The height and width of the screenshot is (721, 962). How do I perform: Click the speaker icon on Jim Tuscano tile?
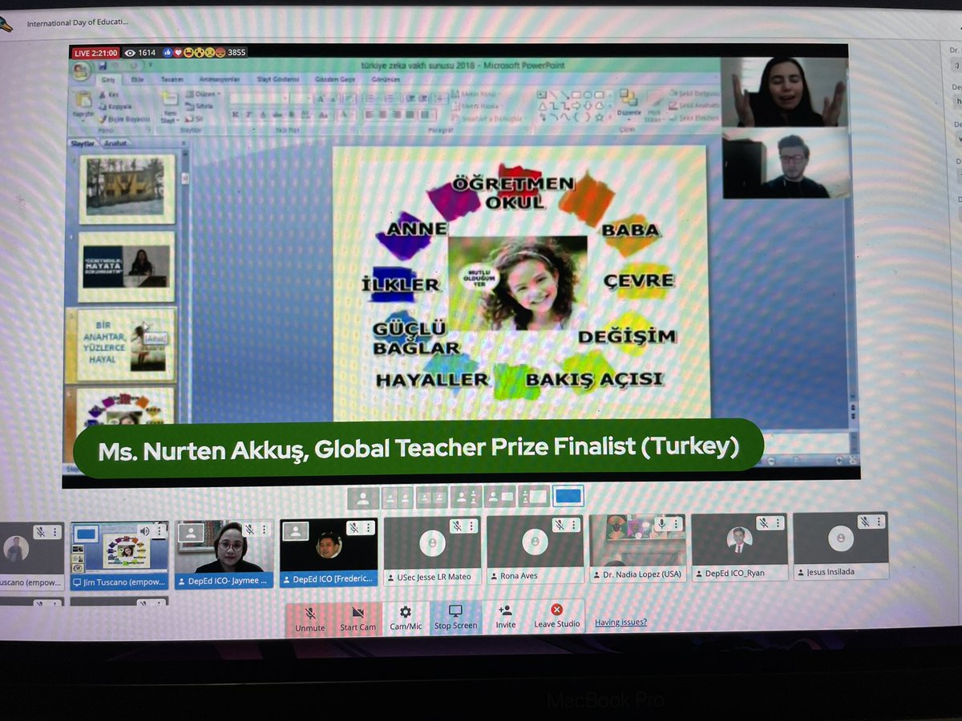pyautogui.click(x=145, y=530)
